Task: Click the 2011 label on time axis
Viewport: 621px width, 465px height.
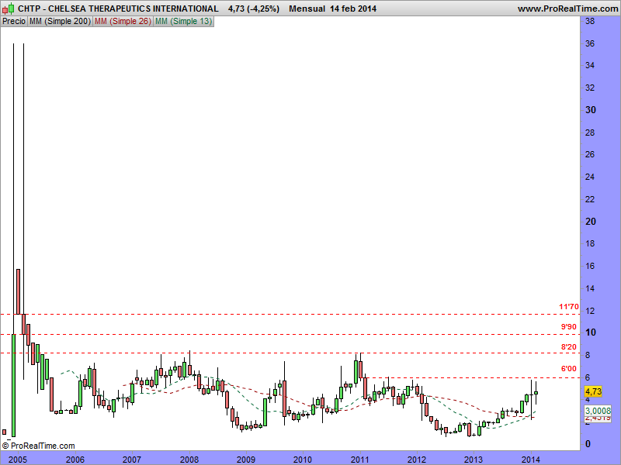Action: 360,459
